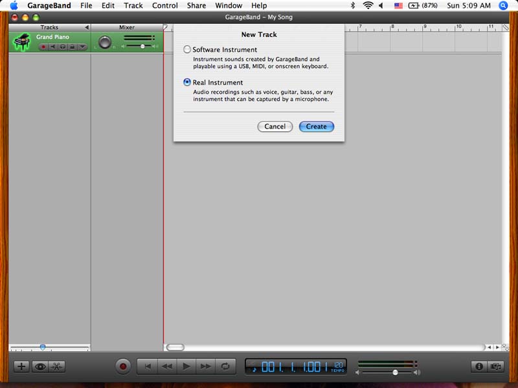
Task: Click the timeline scroll left arrow
Action: point(490,347)
